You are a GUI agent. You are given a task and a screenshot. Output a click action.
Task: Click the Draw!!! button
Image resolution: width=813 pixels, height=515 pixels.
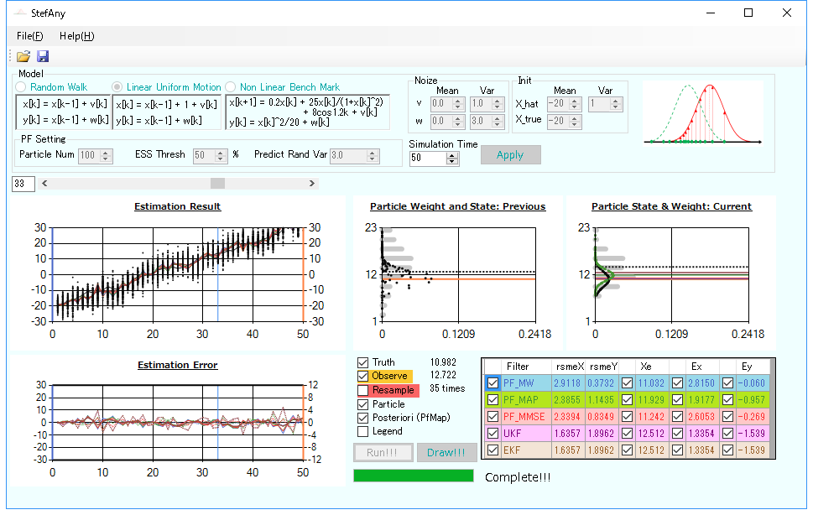point(446,453)
